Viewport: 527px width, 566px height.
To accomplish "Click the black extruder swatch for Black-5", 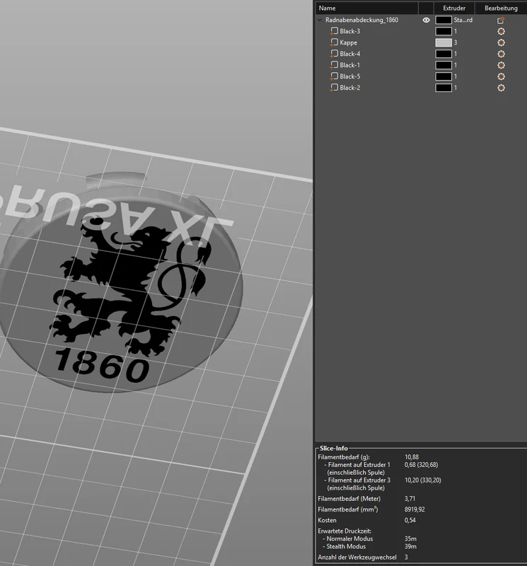I will [x=444, y=76].
